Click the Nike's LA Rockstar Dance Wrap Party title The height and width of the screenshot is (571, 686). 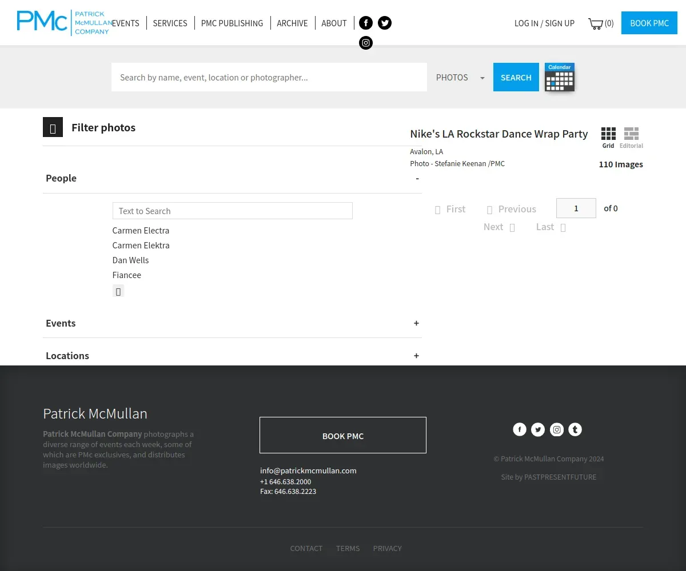[499, 134]
